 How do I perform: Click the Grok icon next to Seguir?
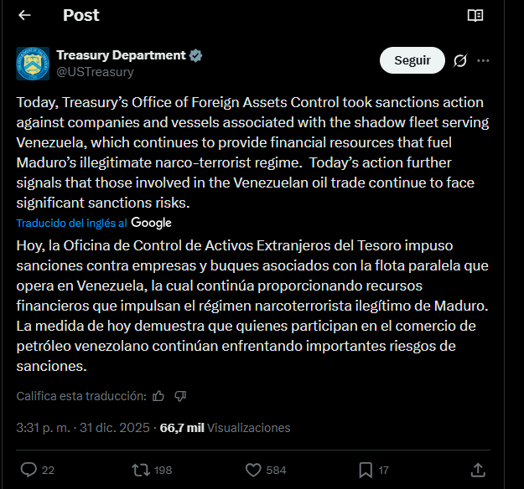coord(459,60)
